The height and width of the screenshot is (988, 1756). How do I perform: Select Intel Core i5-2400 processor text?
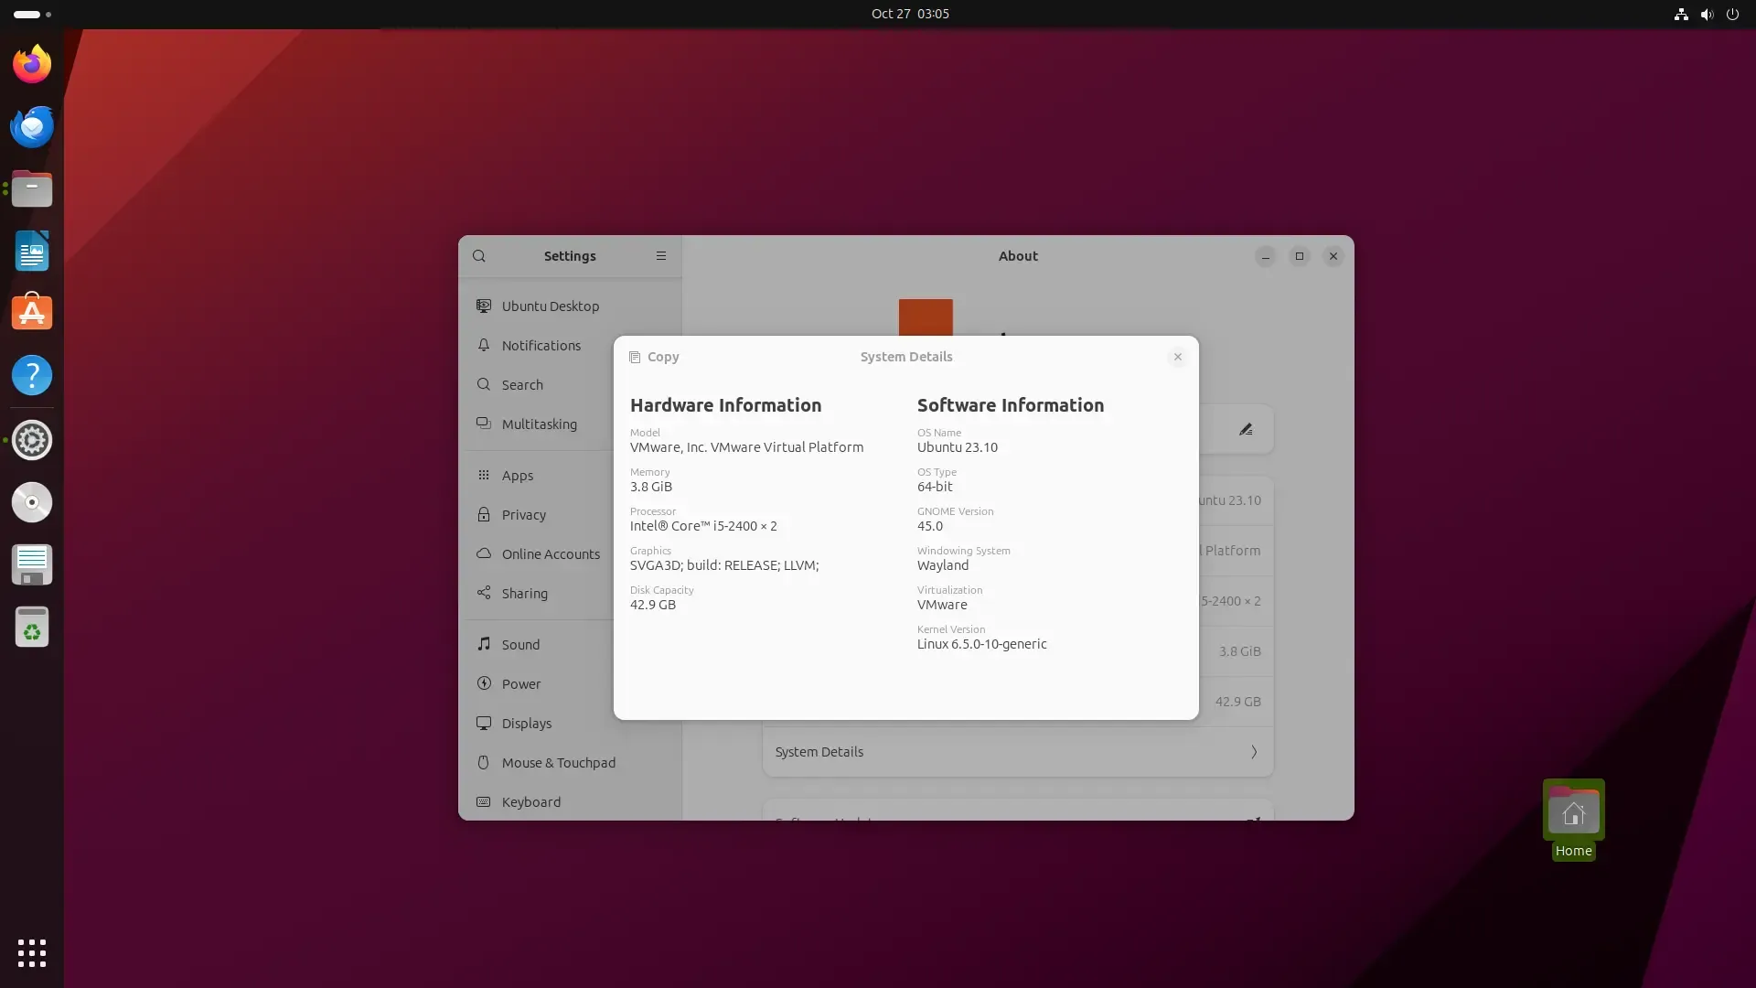(x=703, y=526)
